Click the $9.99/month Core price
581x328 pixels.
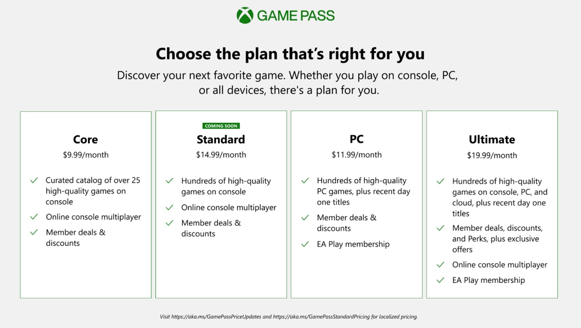pyautogui.click(x=85, y=155)
